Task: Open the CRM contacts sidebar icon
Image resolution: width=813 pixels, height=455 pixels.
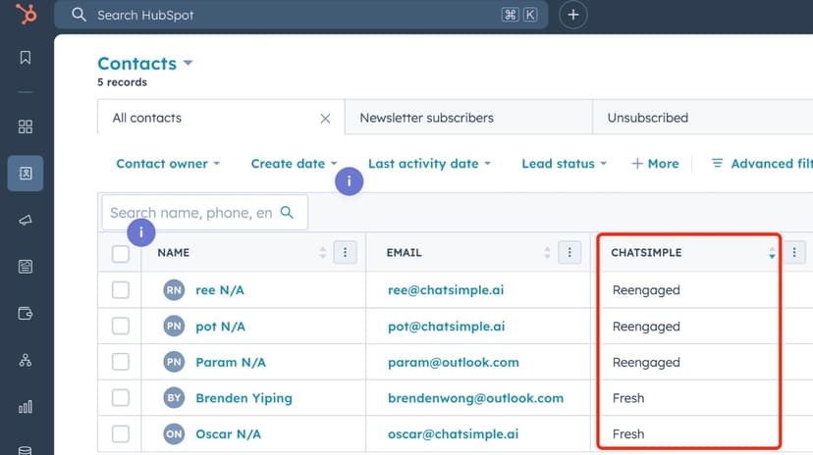Action: [x=26, y=173]
